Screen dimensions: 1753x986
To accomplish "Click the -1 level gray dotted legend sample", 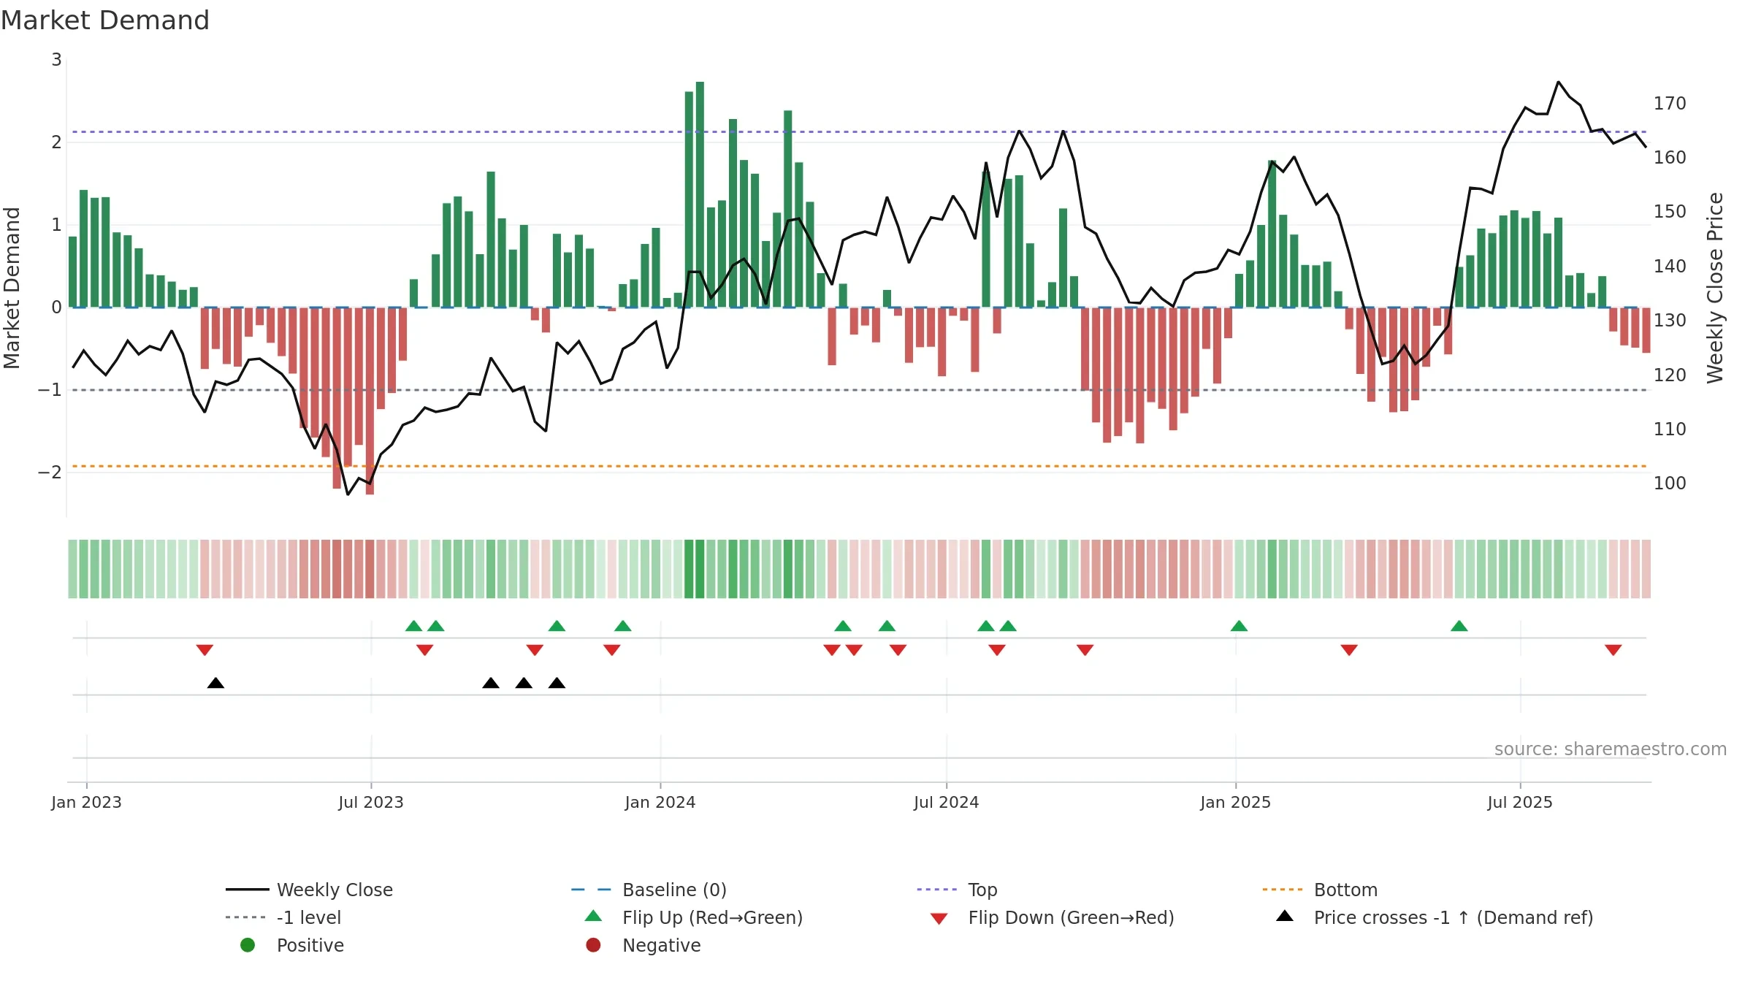I will tap(246, 917).
